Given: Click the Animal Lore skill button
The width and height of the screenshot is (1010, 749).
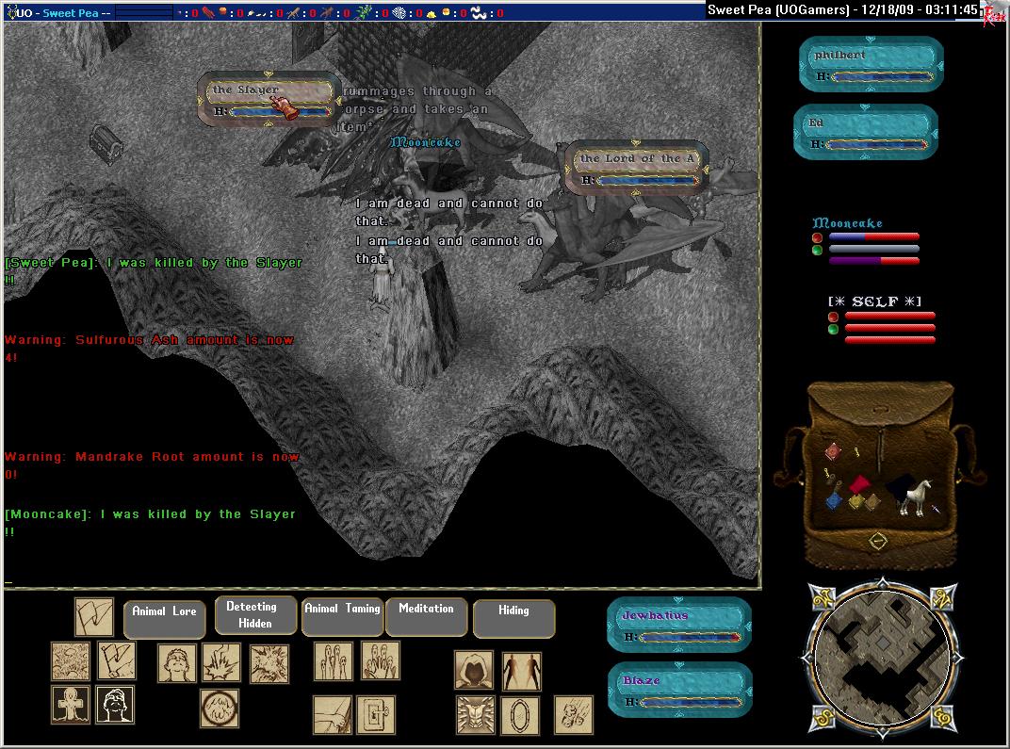Looking at the screenshot, I should [x=164, y=618].
